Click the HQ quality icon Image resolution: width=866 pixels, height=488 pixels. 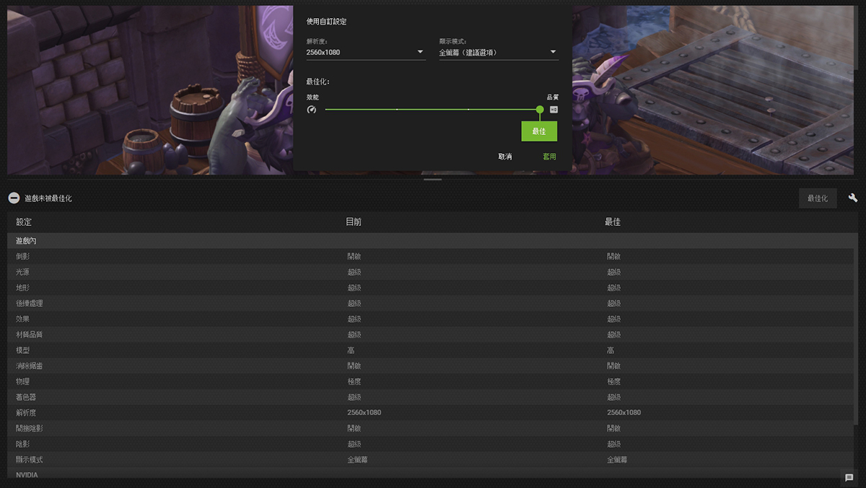(x=554, y=110)
